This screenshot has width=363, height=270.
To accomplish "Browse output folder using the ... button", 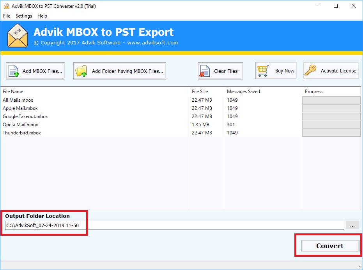I will point(352,225).
